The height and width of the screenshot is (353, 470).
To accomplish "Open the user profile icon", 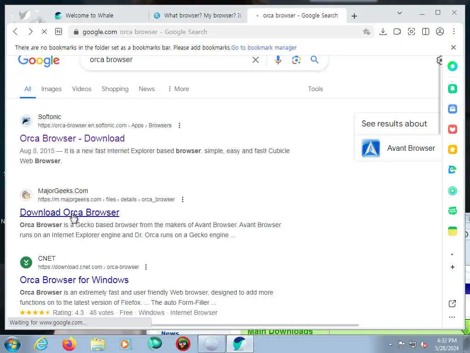I will click(440, 32).
